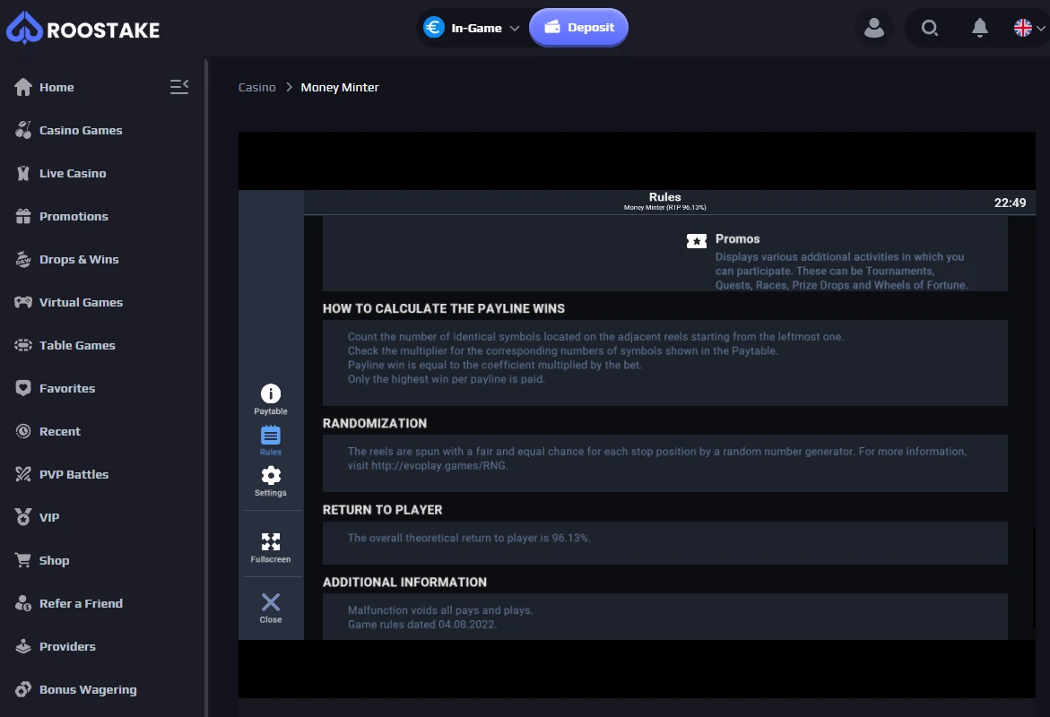This screenshot has height=717, width=1050.
Task: Click the 22:49 game clock
Action: [1010, 203]
